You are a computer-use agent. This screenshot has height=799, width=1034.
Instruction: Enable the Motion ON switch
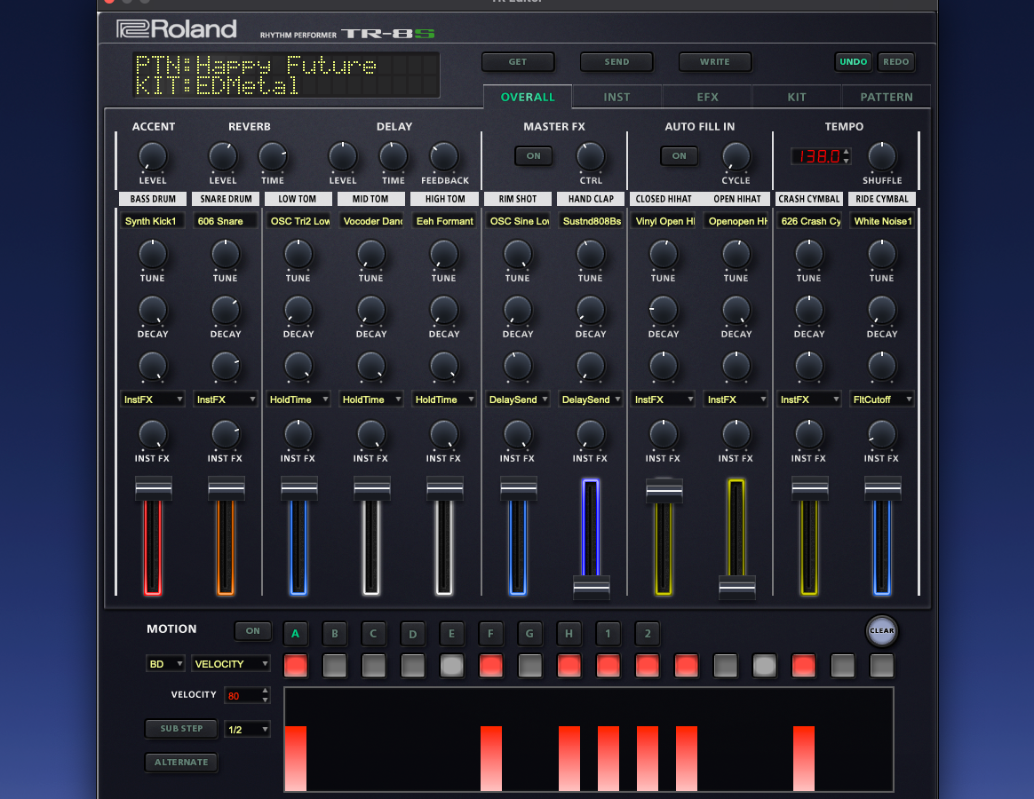click(253, 631)
